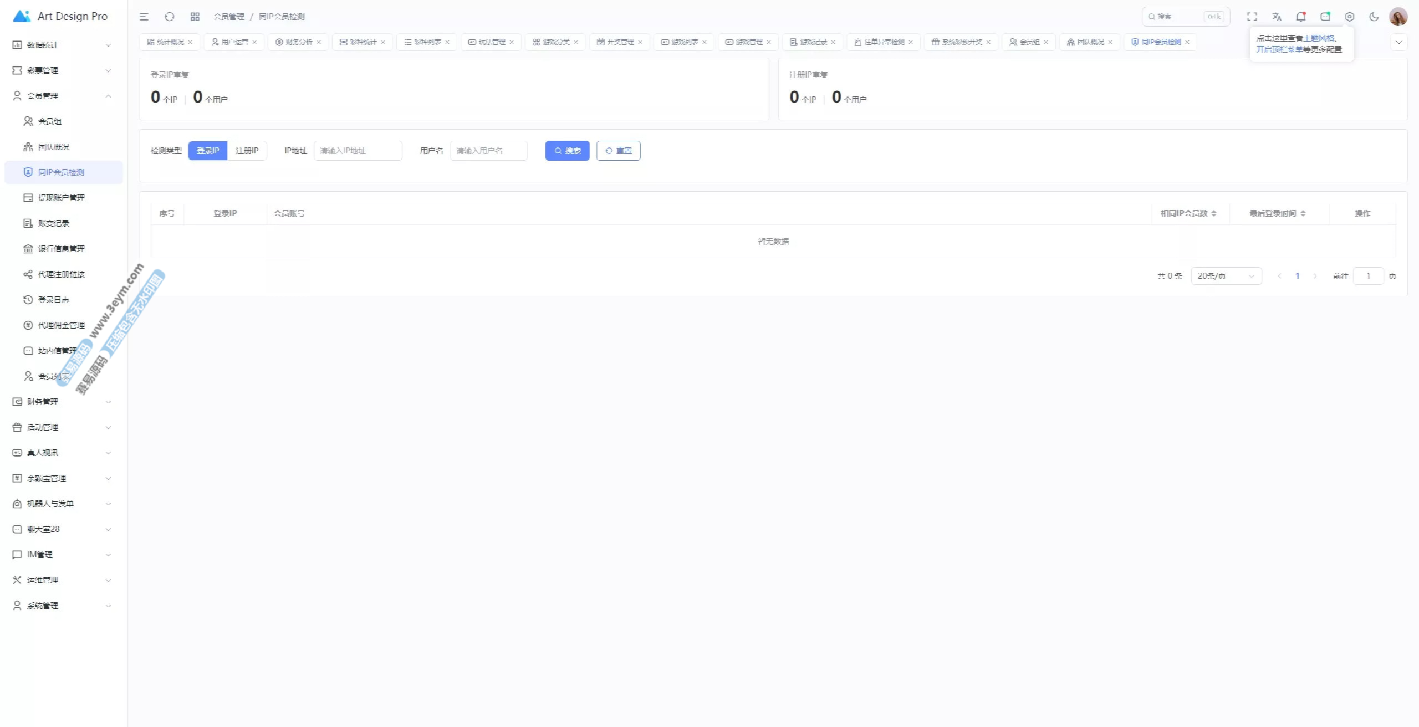Click the IP地址 input field
The image size is (1419, 727).
pyautogui.click(x=358, y=151)
